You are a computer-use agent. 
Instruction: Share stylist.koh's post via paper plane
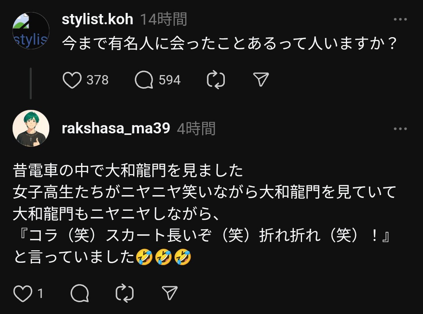(261, 80)
